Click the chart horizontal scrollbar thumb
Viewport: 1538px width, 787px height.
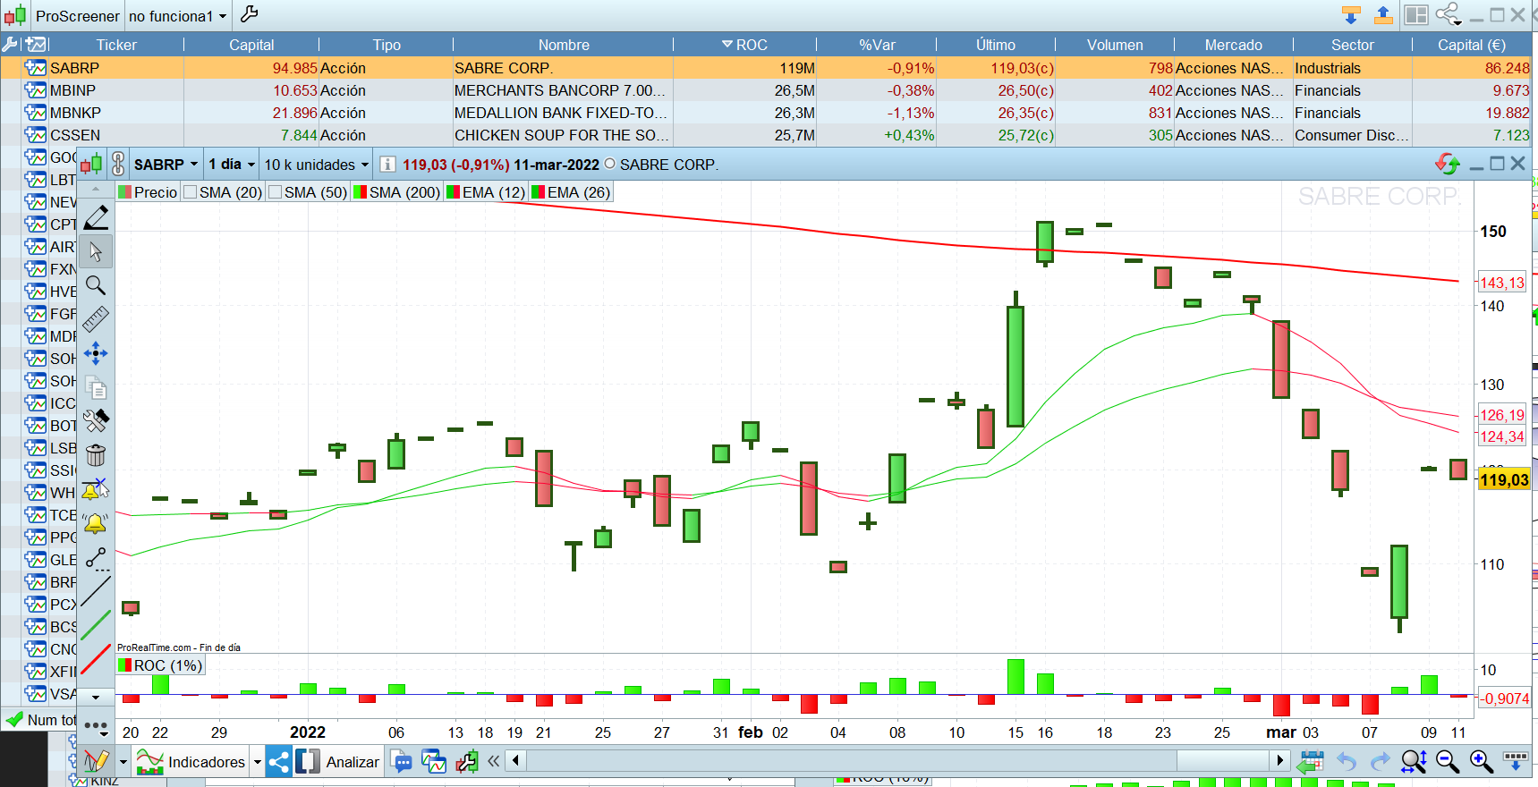[x=1223, y=761]
